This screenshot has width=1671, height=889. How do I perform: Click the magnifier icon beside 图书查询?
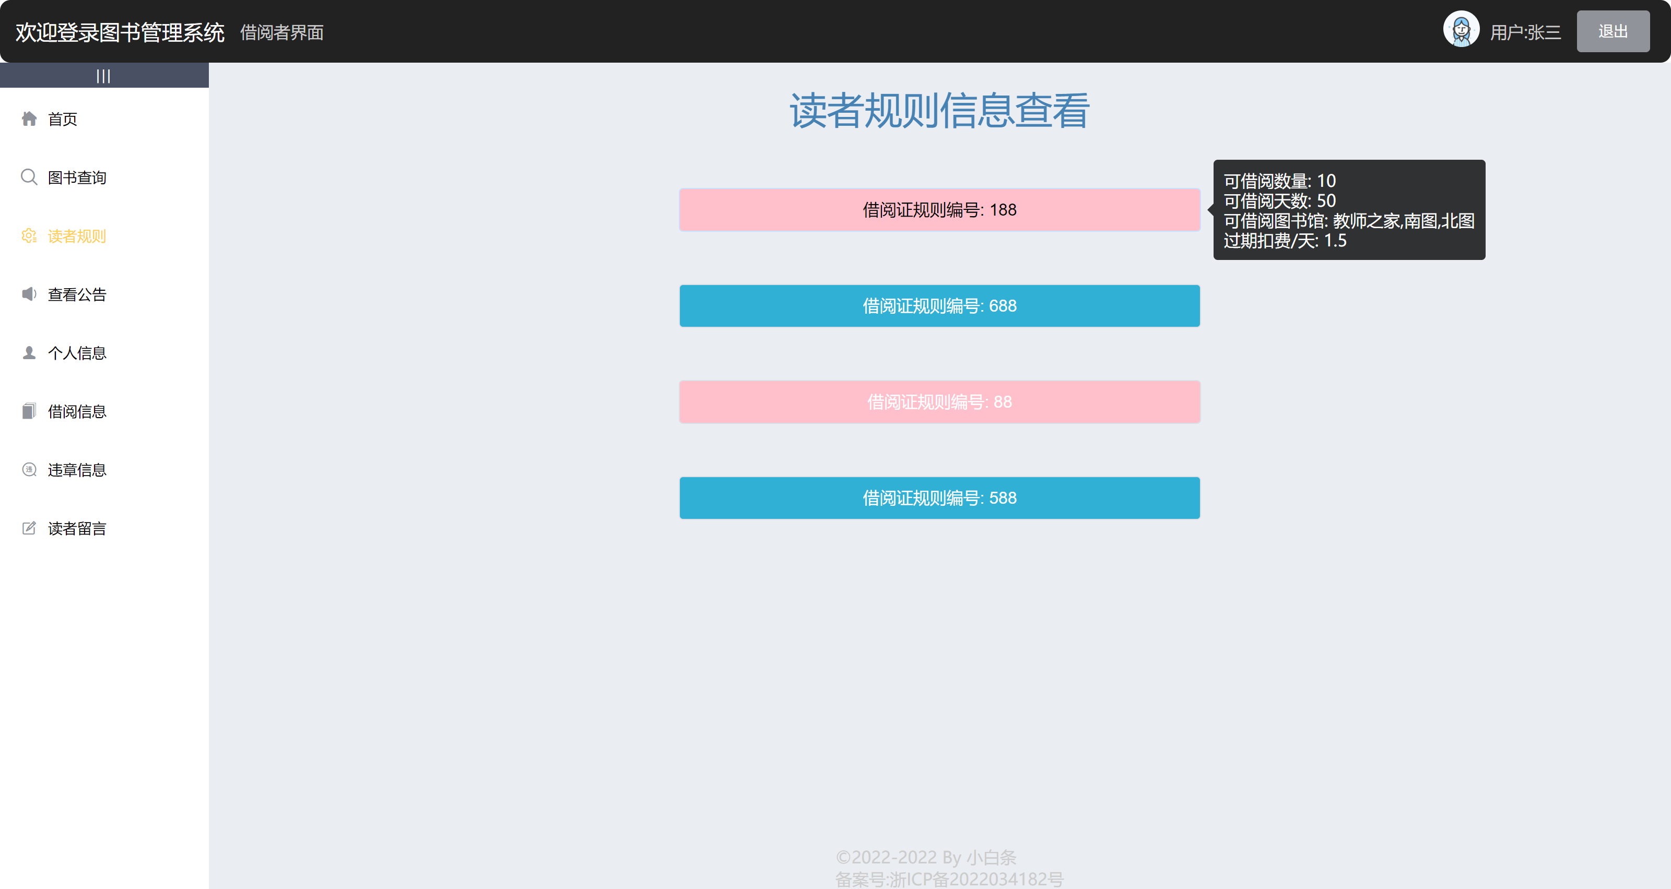(x=29, y=177)
